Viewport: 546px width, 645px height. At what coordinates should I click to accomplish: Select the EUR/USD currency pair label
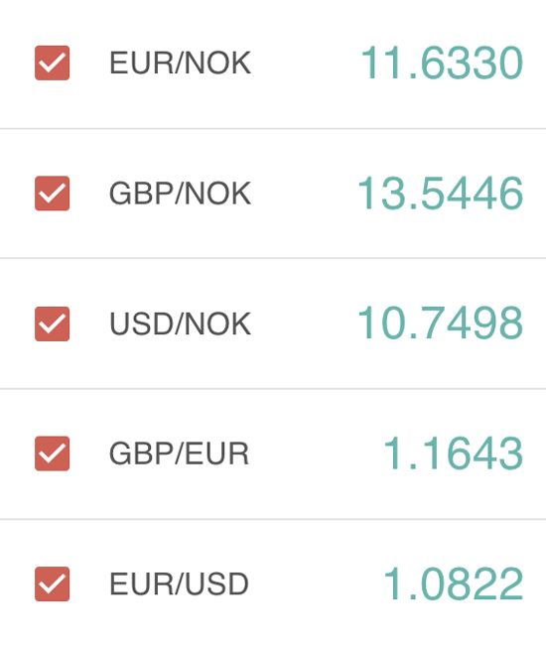179,583
